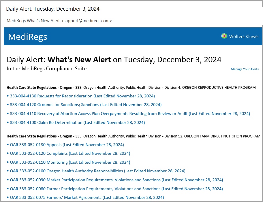263x202 pixels.
Task: Open OAR 333-052-0130 Appeals link
Action: [x=67, y=145]
